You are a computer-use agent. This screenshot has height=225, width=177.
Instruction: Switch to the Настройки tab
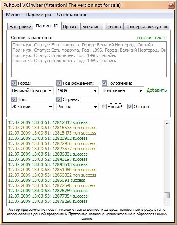(20, 27)
